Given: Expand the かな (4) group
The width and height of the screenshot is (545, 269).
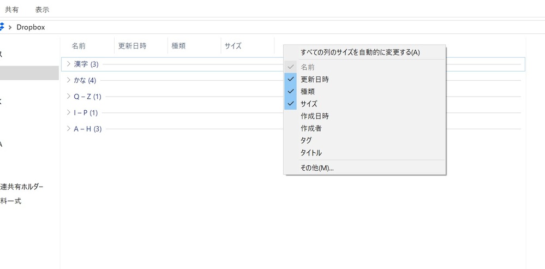Looking at the screenshot, I should (69, 80).
